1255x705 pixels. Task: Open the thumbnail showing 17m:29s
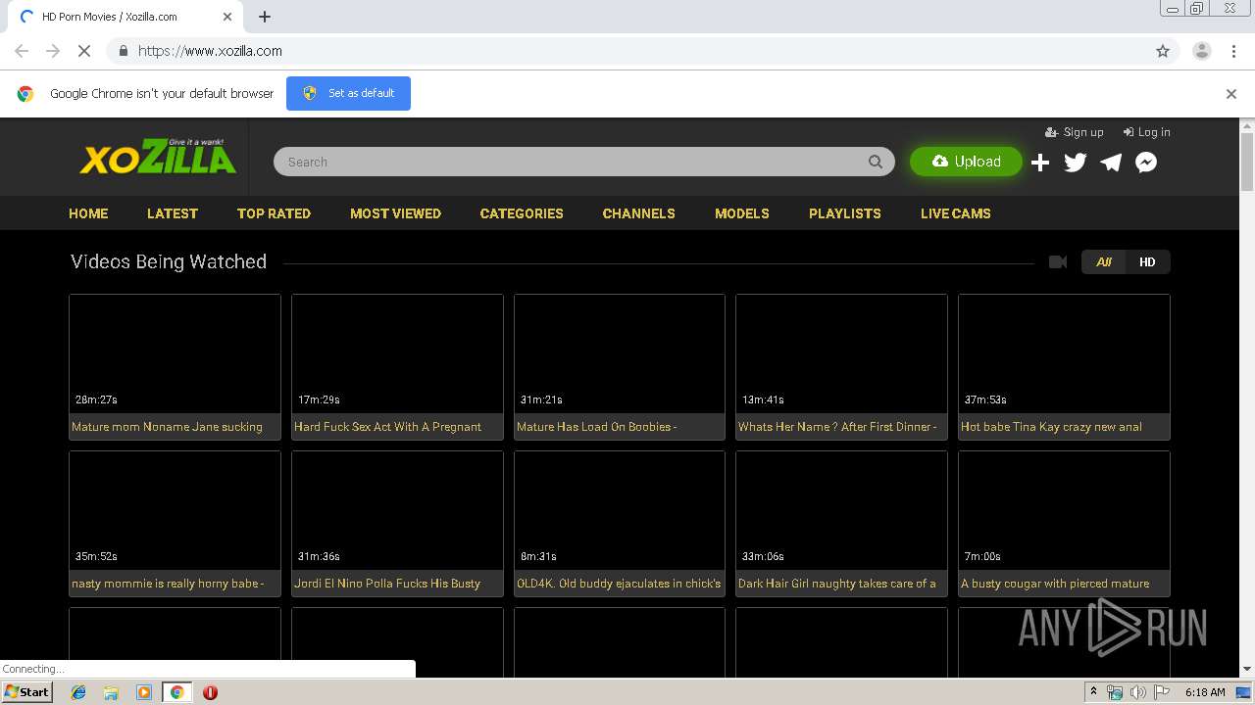(x=397, y=353)
